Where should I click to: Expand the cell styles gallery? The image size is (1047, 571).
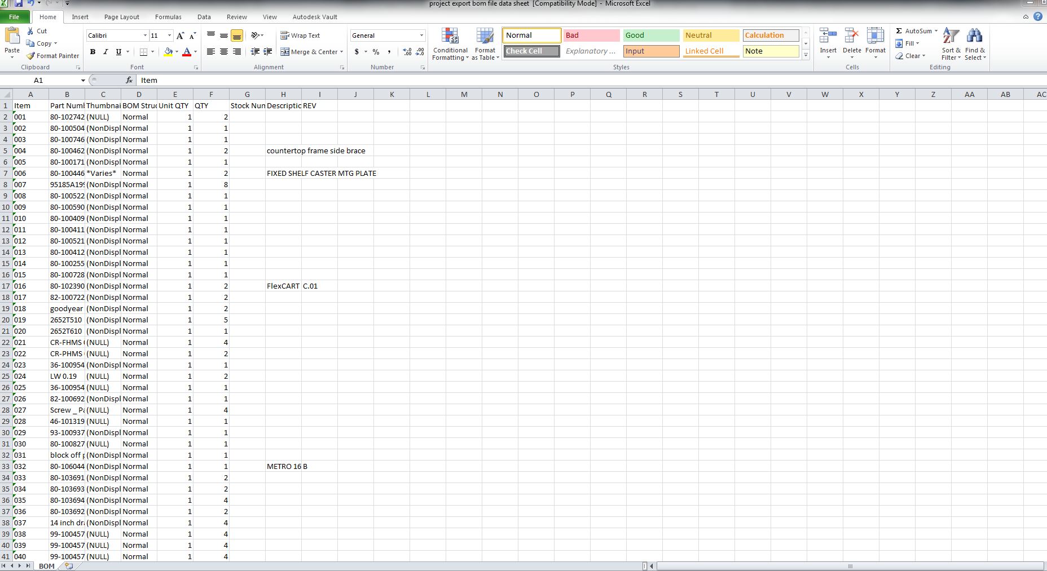point(806,55)
